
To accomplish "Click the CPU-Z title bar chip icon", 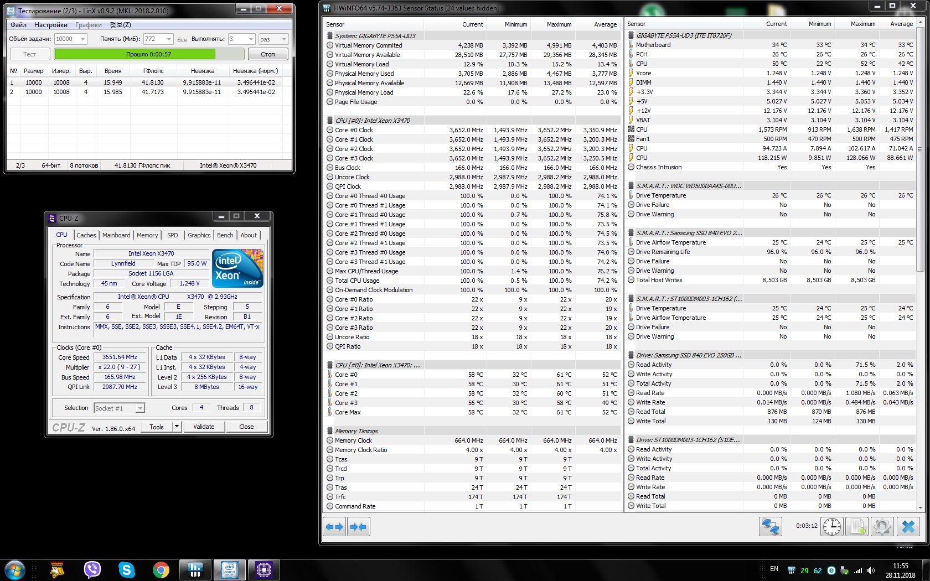I will point(52,218).
